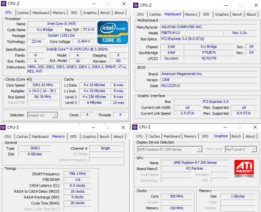Image resolution: width=261 pixels, height=212 pixels.
Task: Open Bench tab in Memory window
Action: point(104,136)
